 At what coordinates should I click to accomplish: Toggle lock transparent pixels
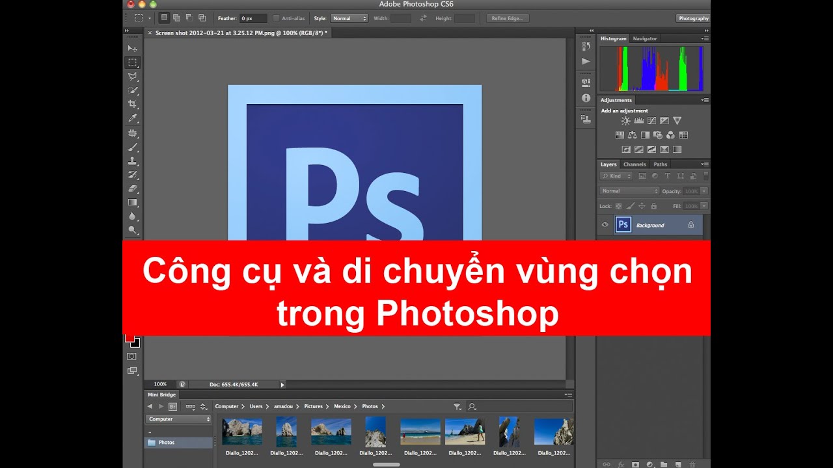(x=618, y=206)
